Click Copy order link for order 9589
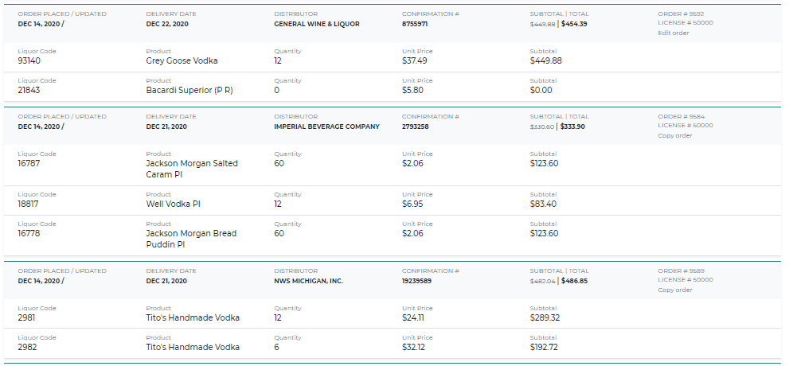 674,290
